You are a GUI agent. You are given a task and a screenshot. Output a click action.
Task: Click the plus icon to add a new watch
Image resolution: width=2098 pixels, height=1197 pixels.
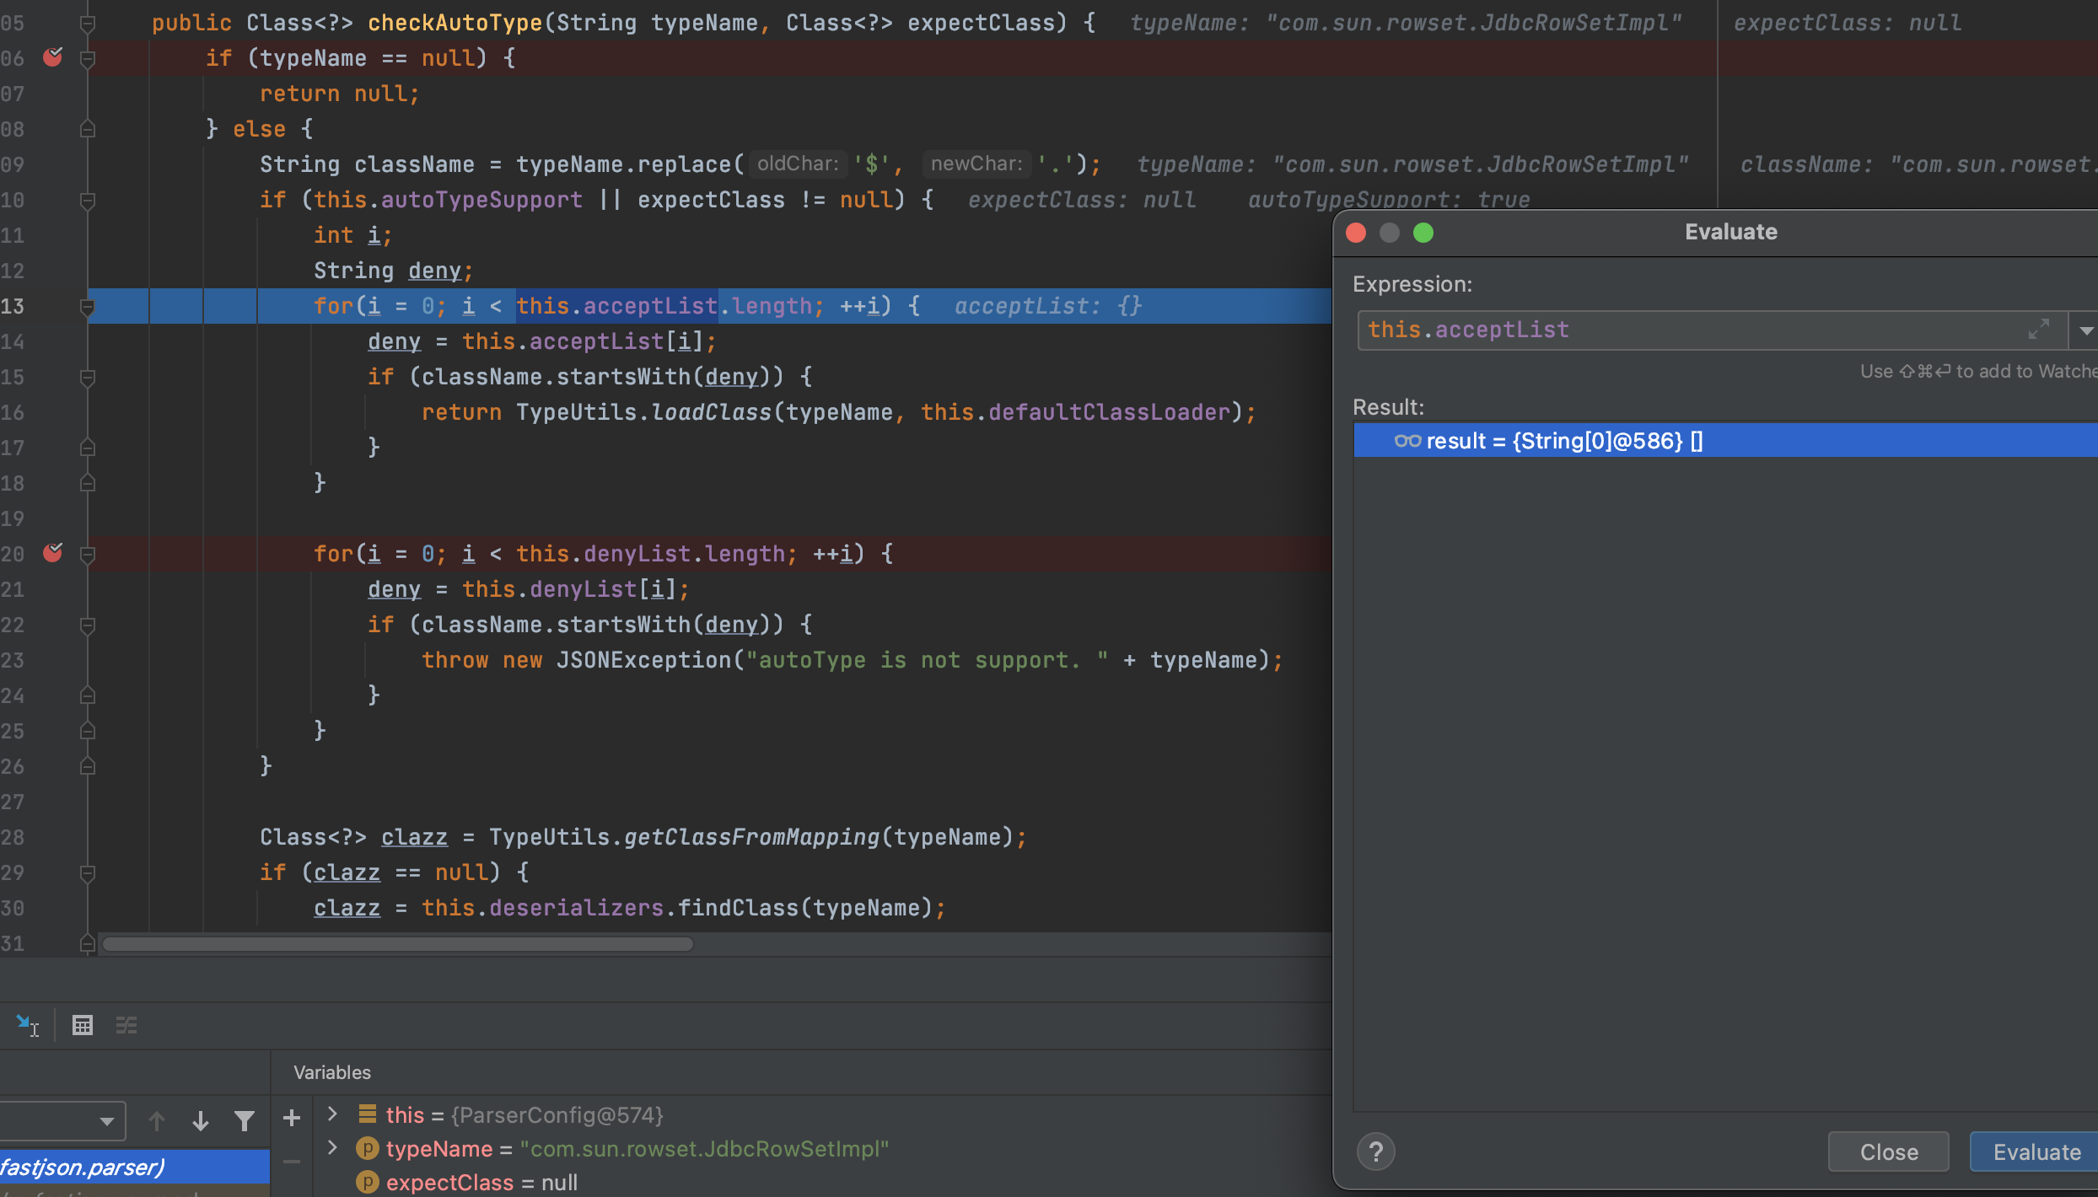coord(292,1119)
